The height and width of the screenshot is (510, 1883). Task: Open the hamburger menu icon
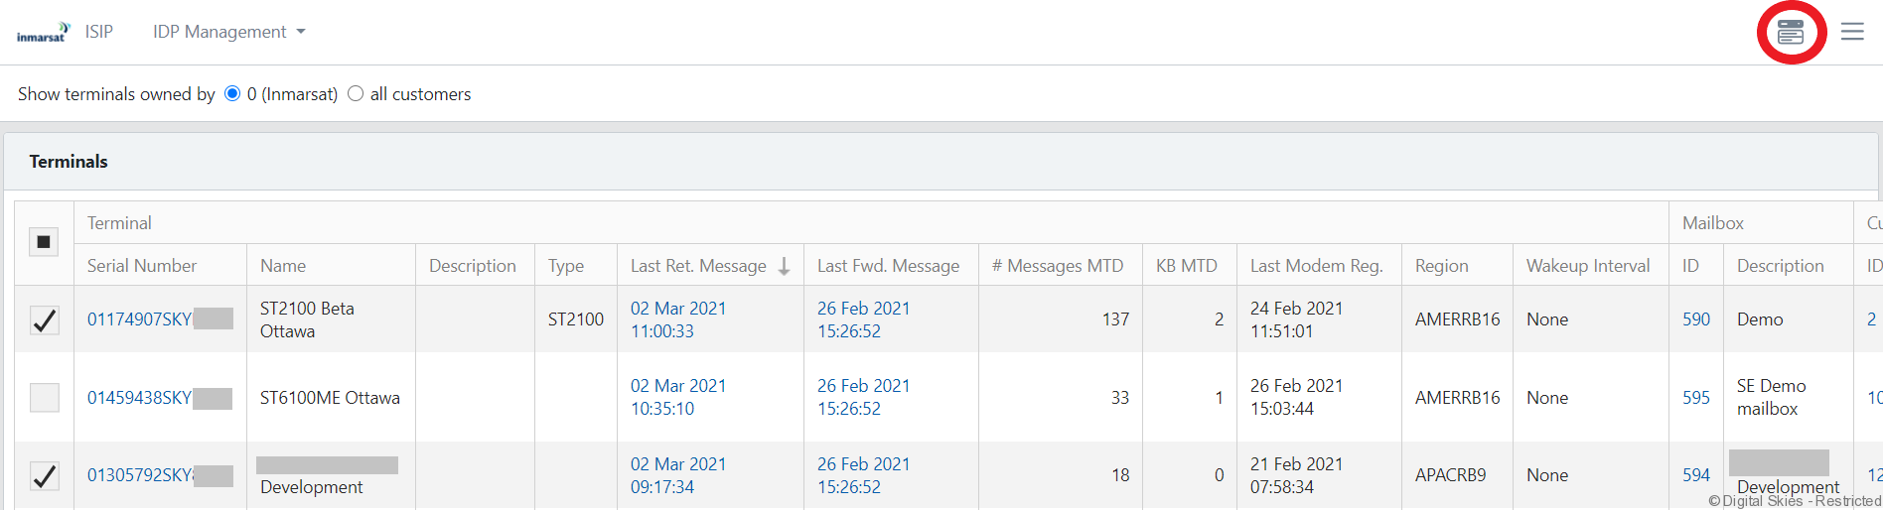point(1852,32)
